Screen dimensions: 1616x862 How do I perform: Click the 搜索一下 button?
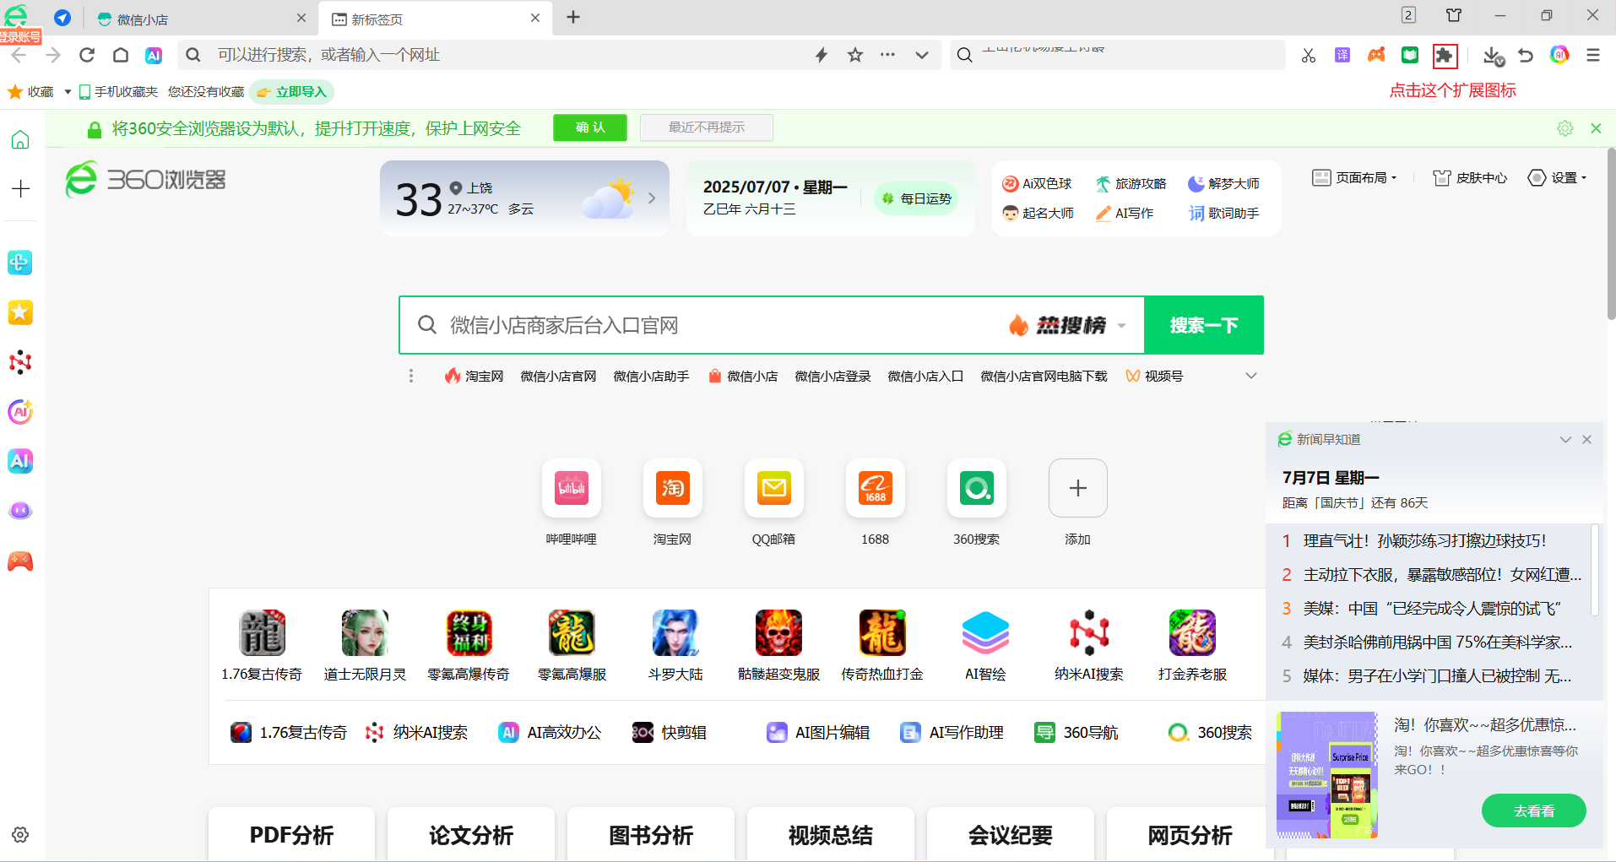1204,325
